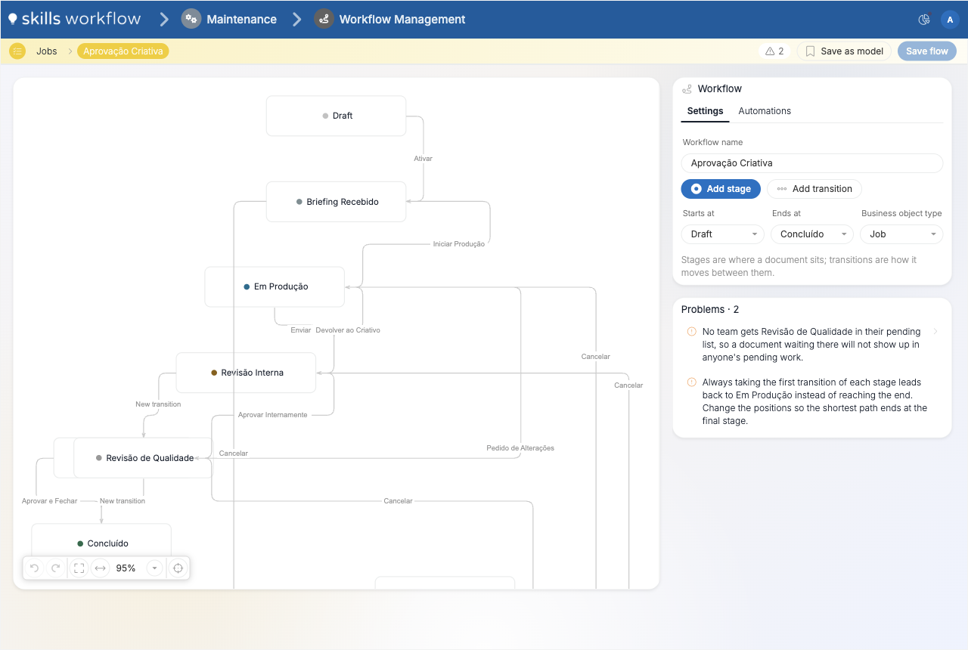Fit the diagram to width
The height and width of the screenshot is (650, 968).
coord(100,568)
